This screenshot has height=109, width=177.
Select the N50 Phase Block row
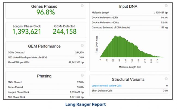46,97
